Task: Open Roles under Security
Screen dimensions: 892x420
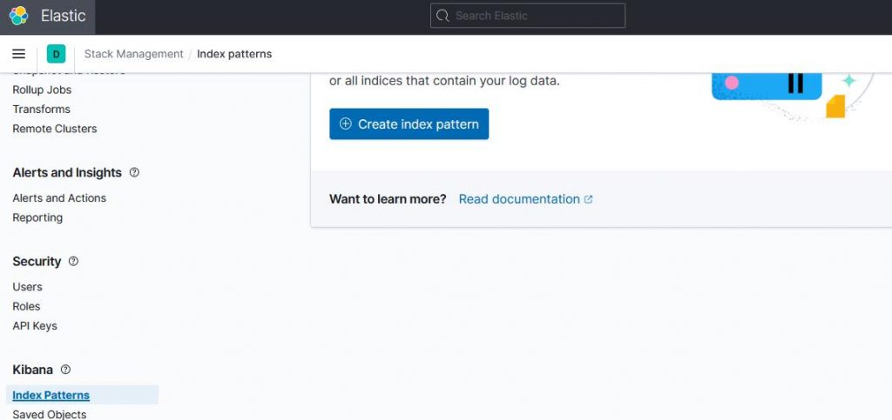Action: point(26,306)
